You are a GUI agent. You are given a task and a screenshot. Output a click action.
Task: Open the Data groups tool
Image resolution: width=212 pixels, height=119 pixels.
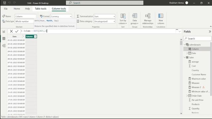(134, 19)
